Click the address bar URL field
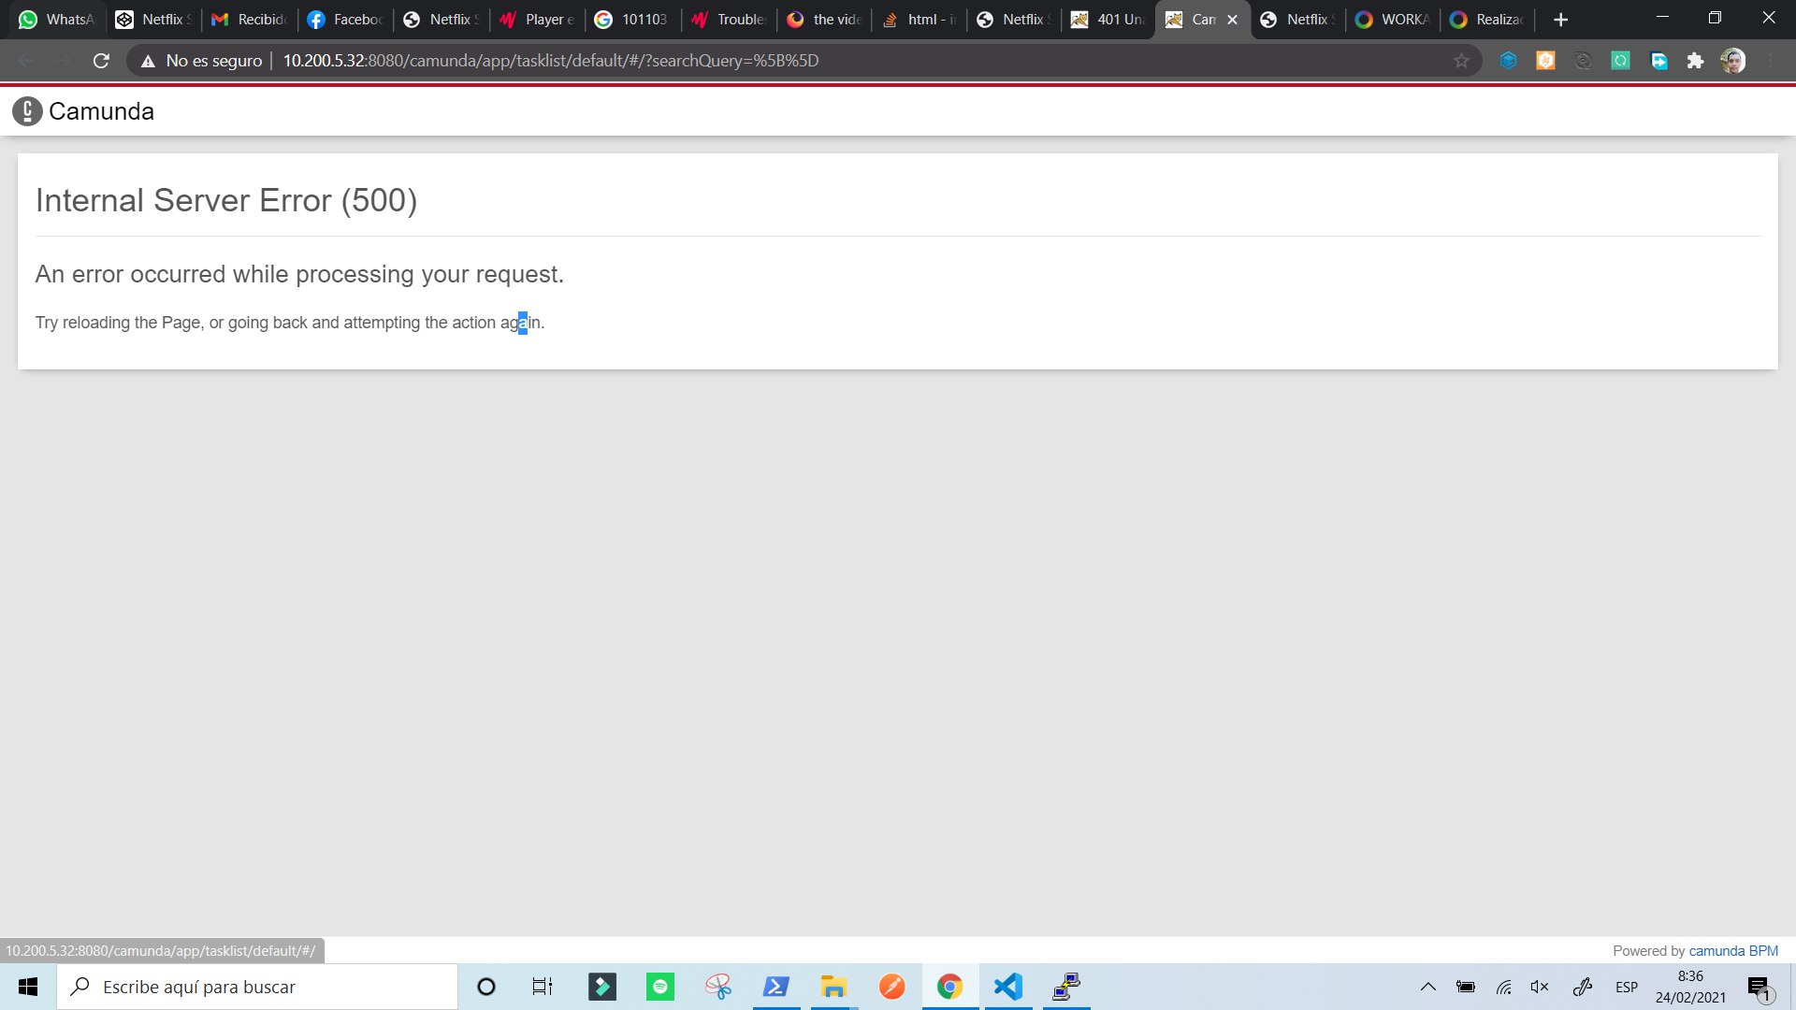 [x=655, y=61]
